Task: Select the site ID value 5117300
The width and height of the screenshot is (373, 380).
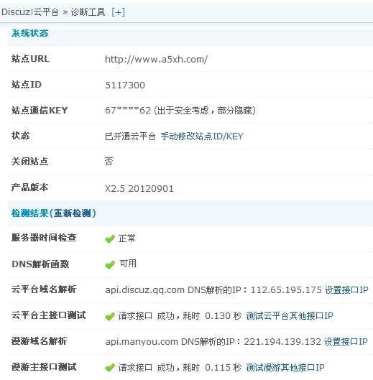Action: point(125,85)
